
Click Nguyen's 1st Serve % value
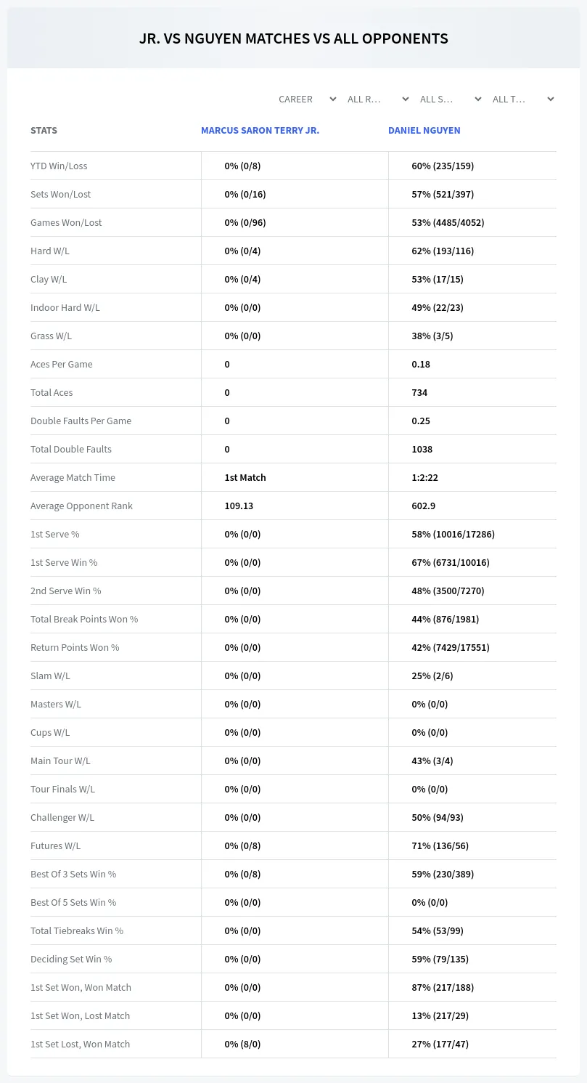453,534
